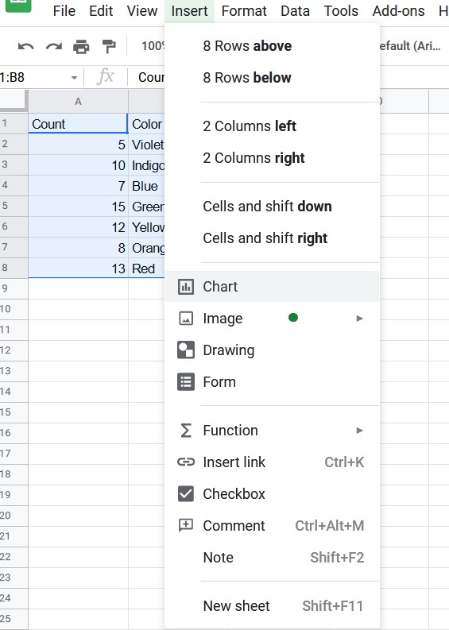This screenshot has width=449, height=630.
Task: Click the Drawing icon in menu
Action: coord(186,350)
